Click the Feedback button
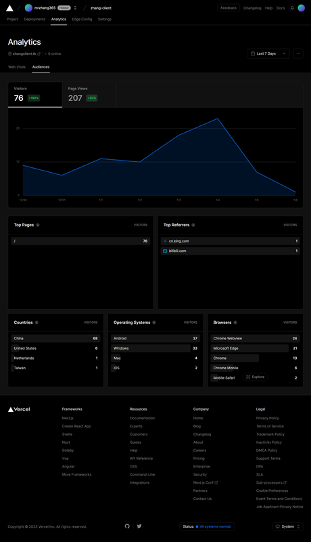The width and height of the screenshot is (311, 542). coord(229,8)
